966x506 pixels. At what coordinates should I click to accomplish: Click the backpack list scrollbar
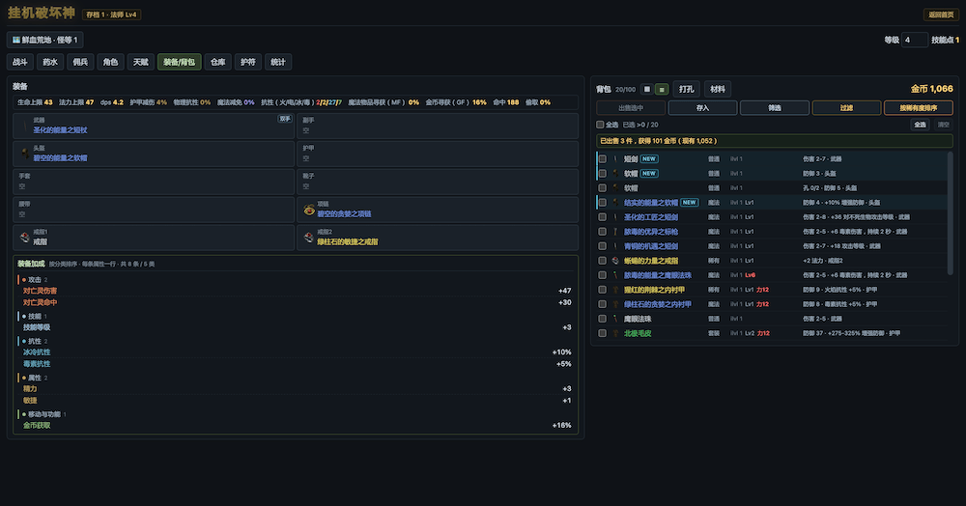click(950, 213)
